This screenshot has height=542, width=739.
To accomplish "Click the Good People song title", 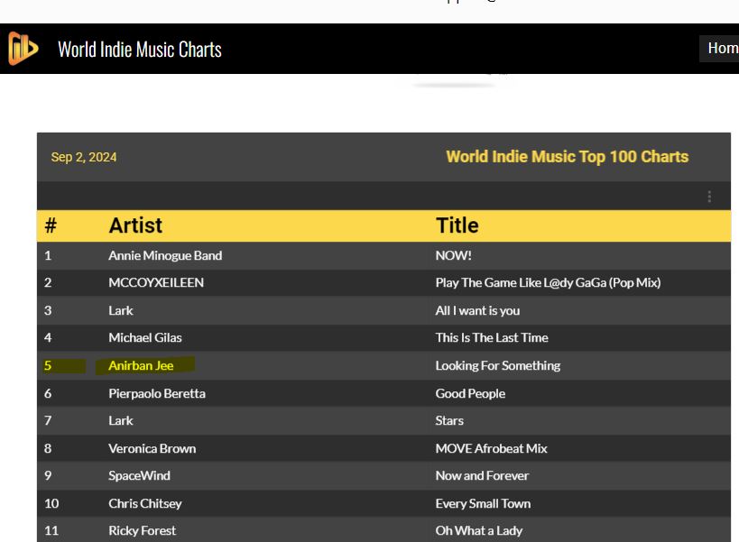I will (470, 394).
